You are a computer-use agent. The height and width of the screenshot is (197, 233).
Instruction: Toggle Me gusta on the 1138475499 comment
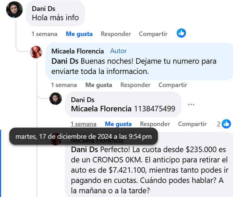pyautogui.click(x=118, y=124)
